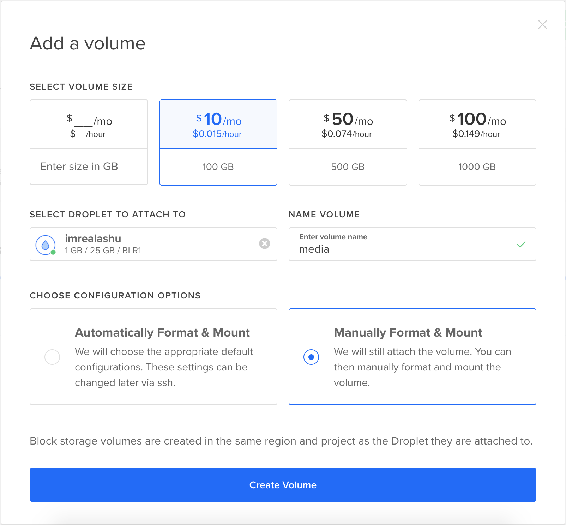Click the 'Add a volume' title

tap(88, 43)
